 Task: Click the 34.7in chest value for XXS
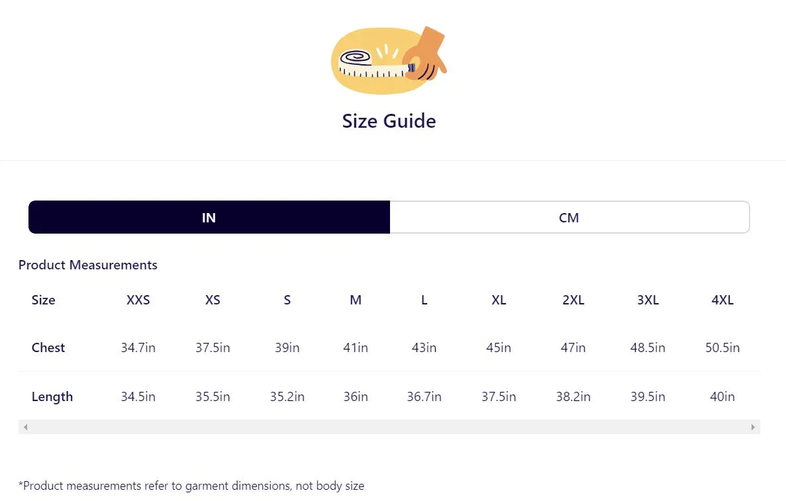tap(138, 347)
